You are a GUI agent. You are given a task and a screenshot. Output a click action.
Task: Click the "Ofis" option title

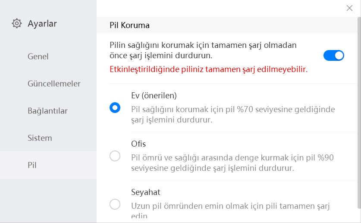pos(138,144)
